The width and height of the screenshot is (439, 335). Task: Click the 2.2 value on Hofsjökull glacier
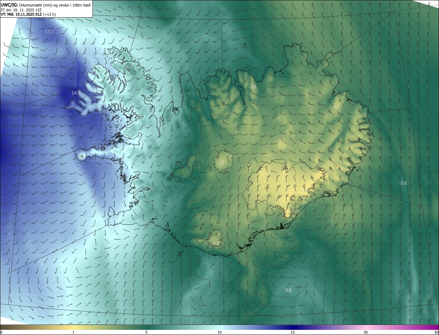[221, 162]
